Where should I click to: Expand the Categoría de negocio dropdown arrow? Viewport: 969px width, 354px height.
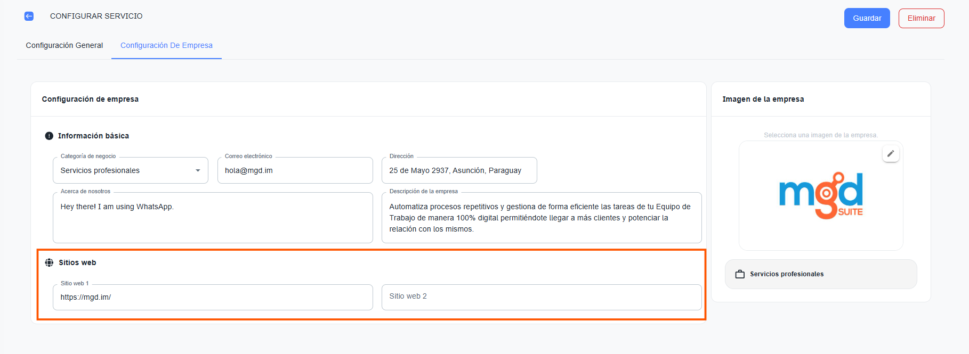click(198, 170)
